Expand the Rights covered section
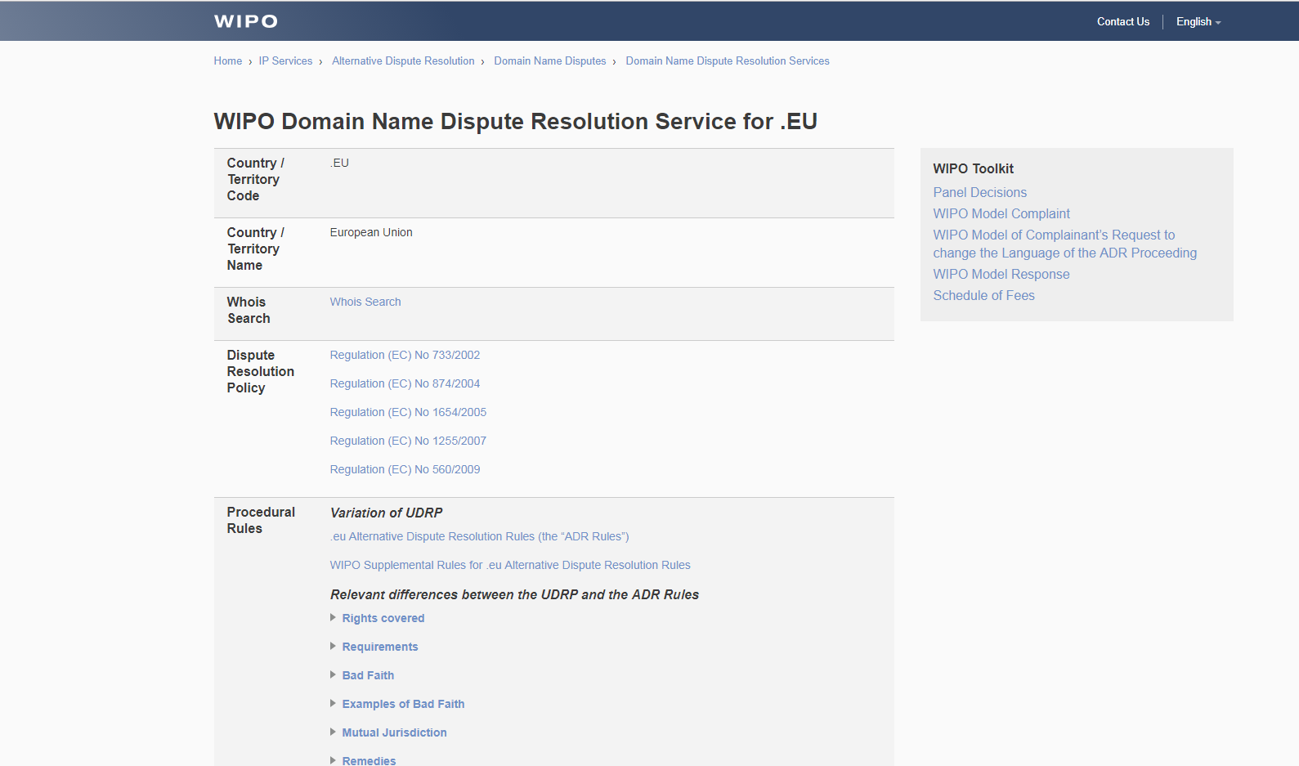 pos(383,618)
